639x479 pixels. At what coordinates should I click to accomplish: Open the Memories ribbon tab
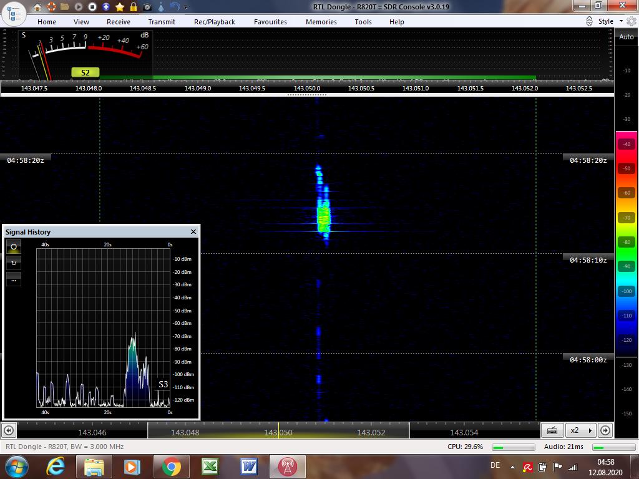pos(321,22)
